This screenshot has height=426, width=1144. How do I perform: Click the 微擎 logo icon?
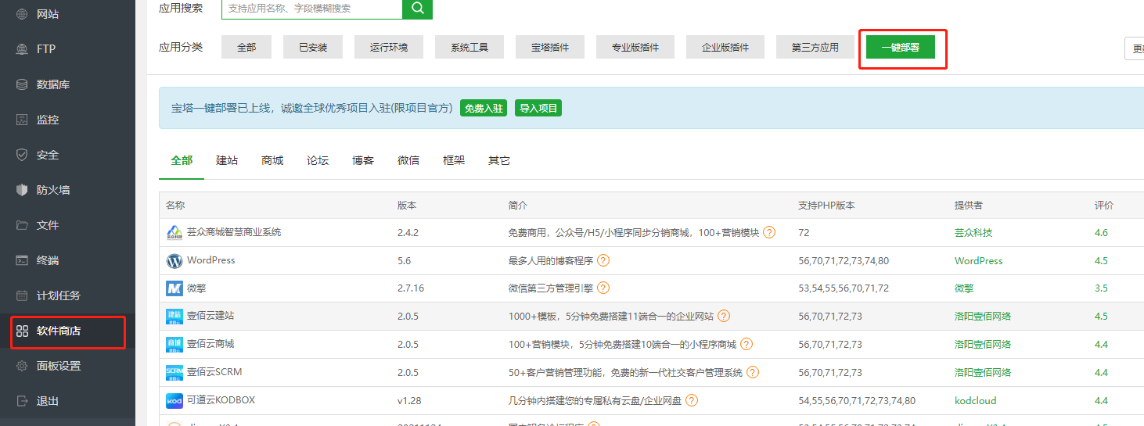pyautogui.click(x=174, y=288)
